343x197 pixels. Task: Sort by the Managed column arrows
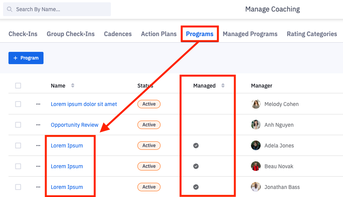point(223,86)
